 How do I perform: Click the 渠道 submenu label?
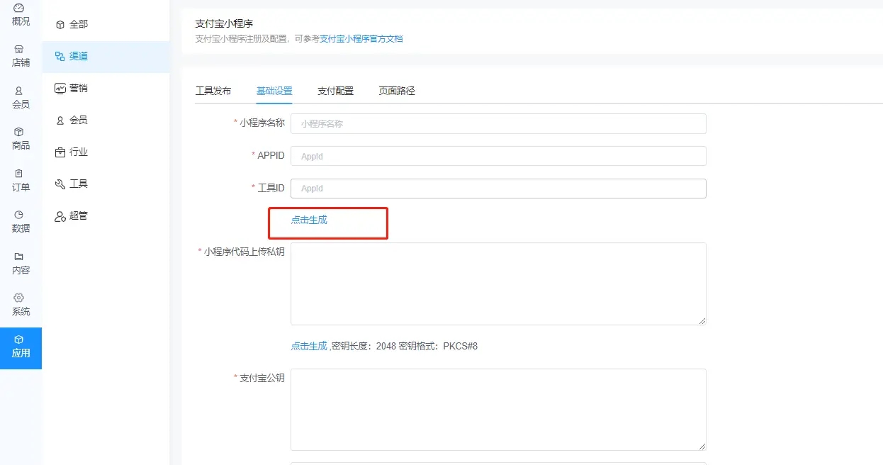coord(79,56)
